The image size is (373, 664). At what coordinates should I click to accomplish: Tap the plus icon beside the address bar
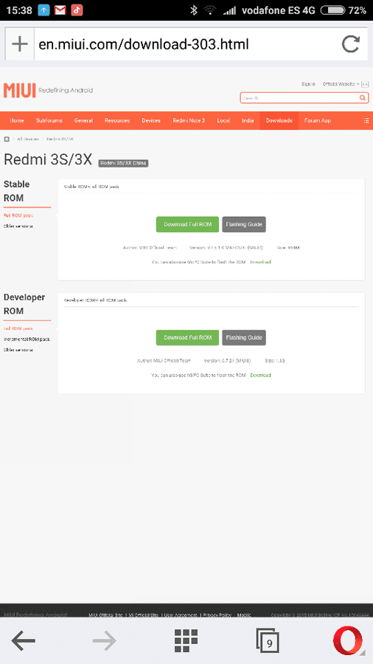pyautogui.click(x=19, y=44)
